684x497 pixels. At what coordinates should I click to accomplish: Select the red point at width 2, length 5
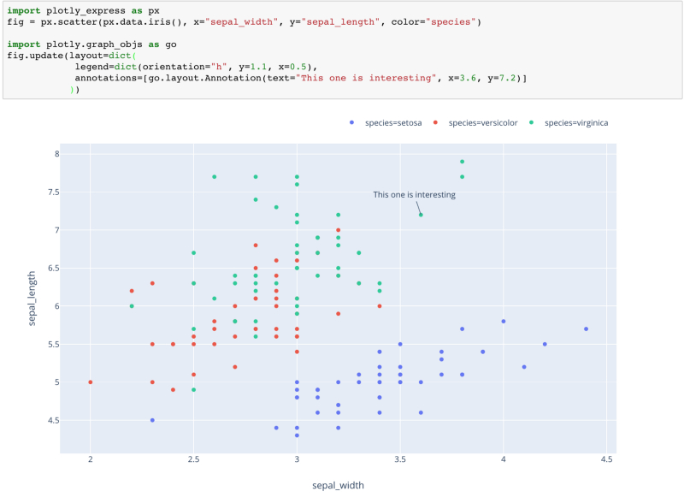[91, 382]
